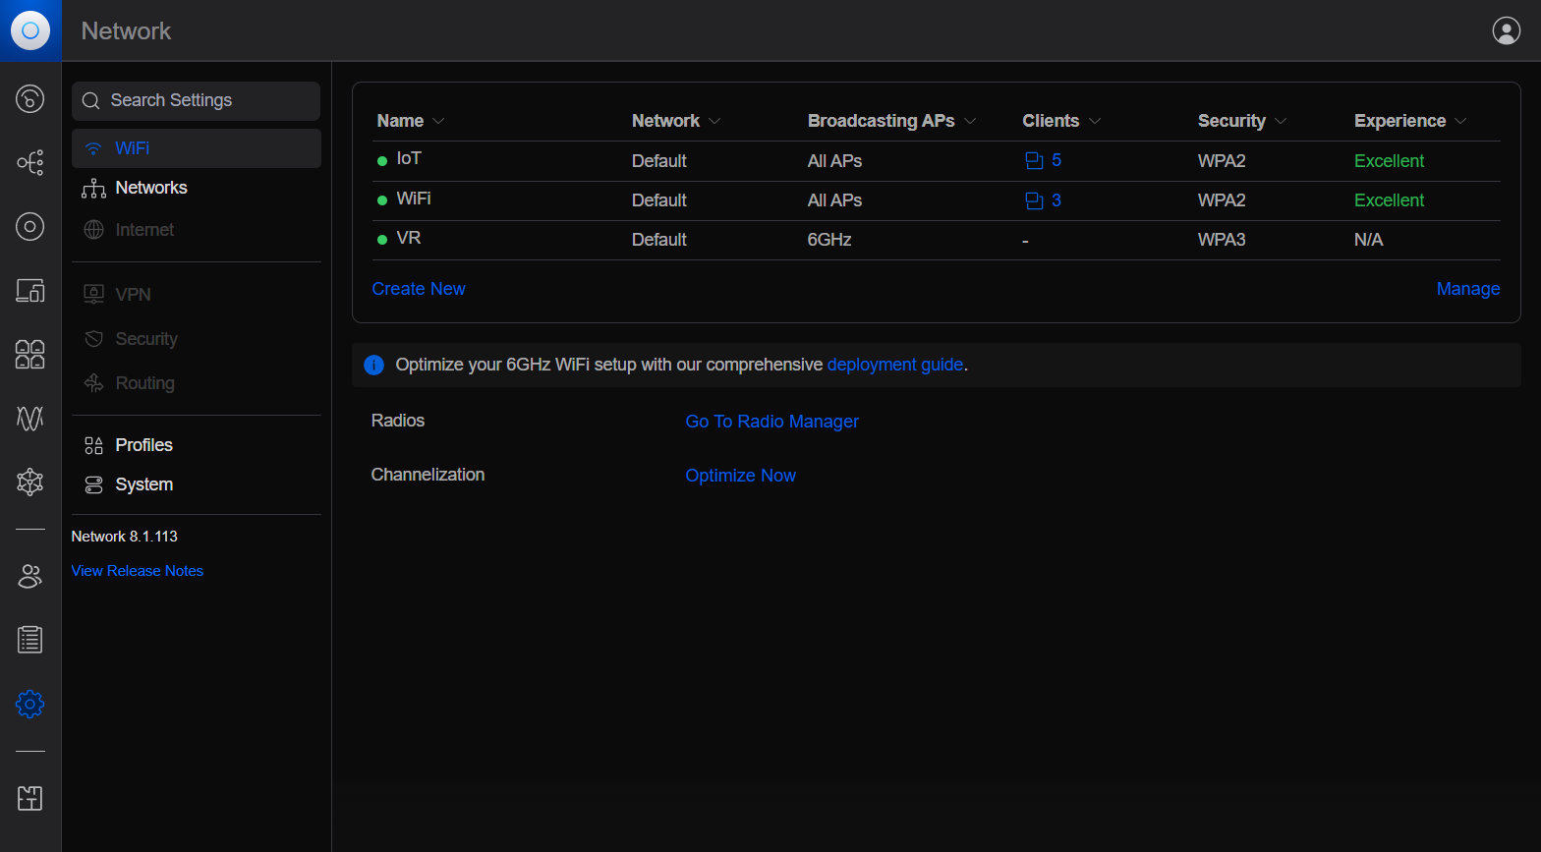
Task: Open the Client Devices icon
Action: pos(30,291)
